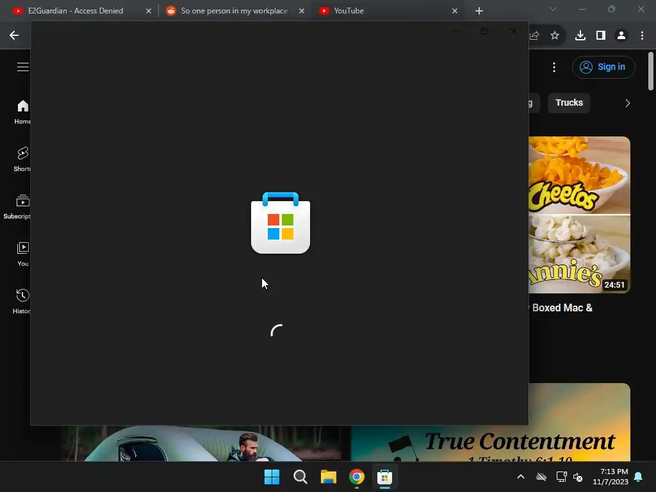This screenshot has height=492, width=656.
Task: Close the Reddit workplace tab
Action: click(302, 11)
